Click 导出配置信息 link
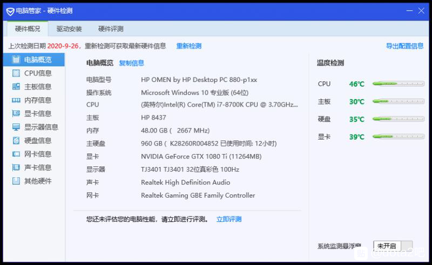Image resolution: width=432 pixels, height=265 pixels. point(404,46)
